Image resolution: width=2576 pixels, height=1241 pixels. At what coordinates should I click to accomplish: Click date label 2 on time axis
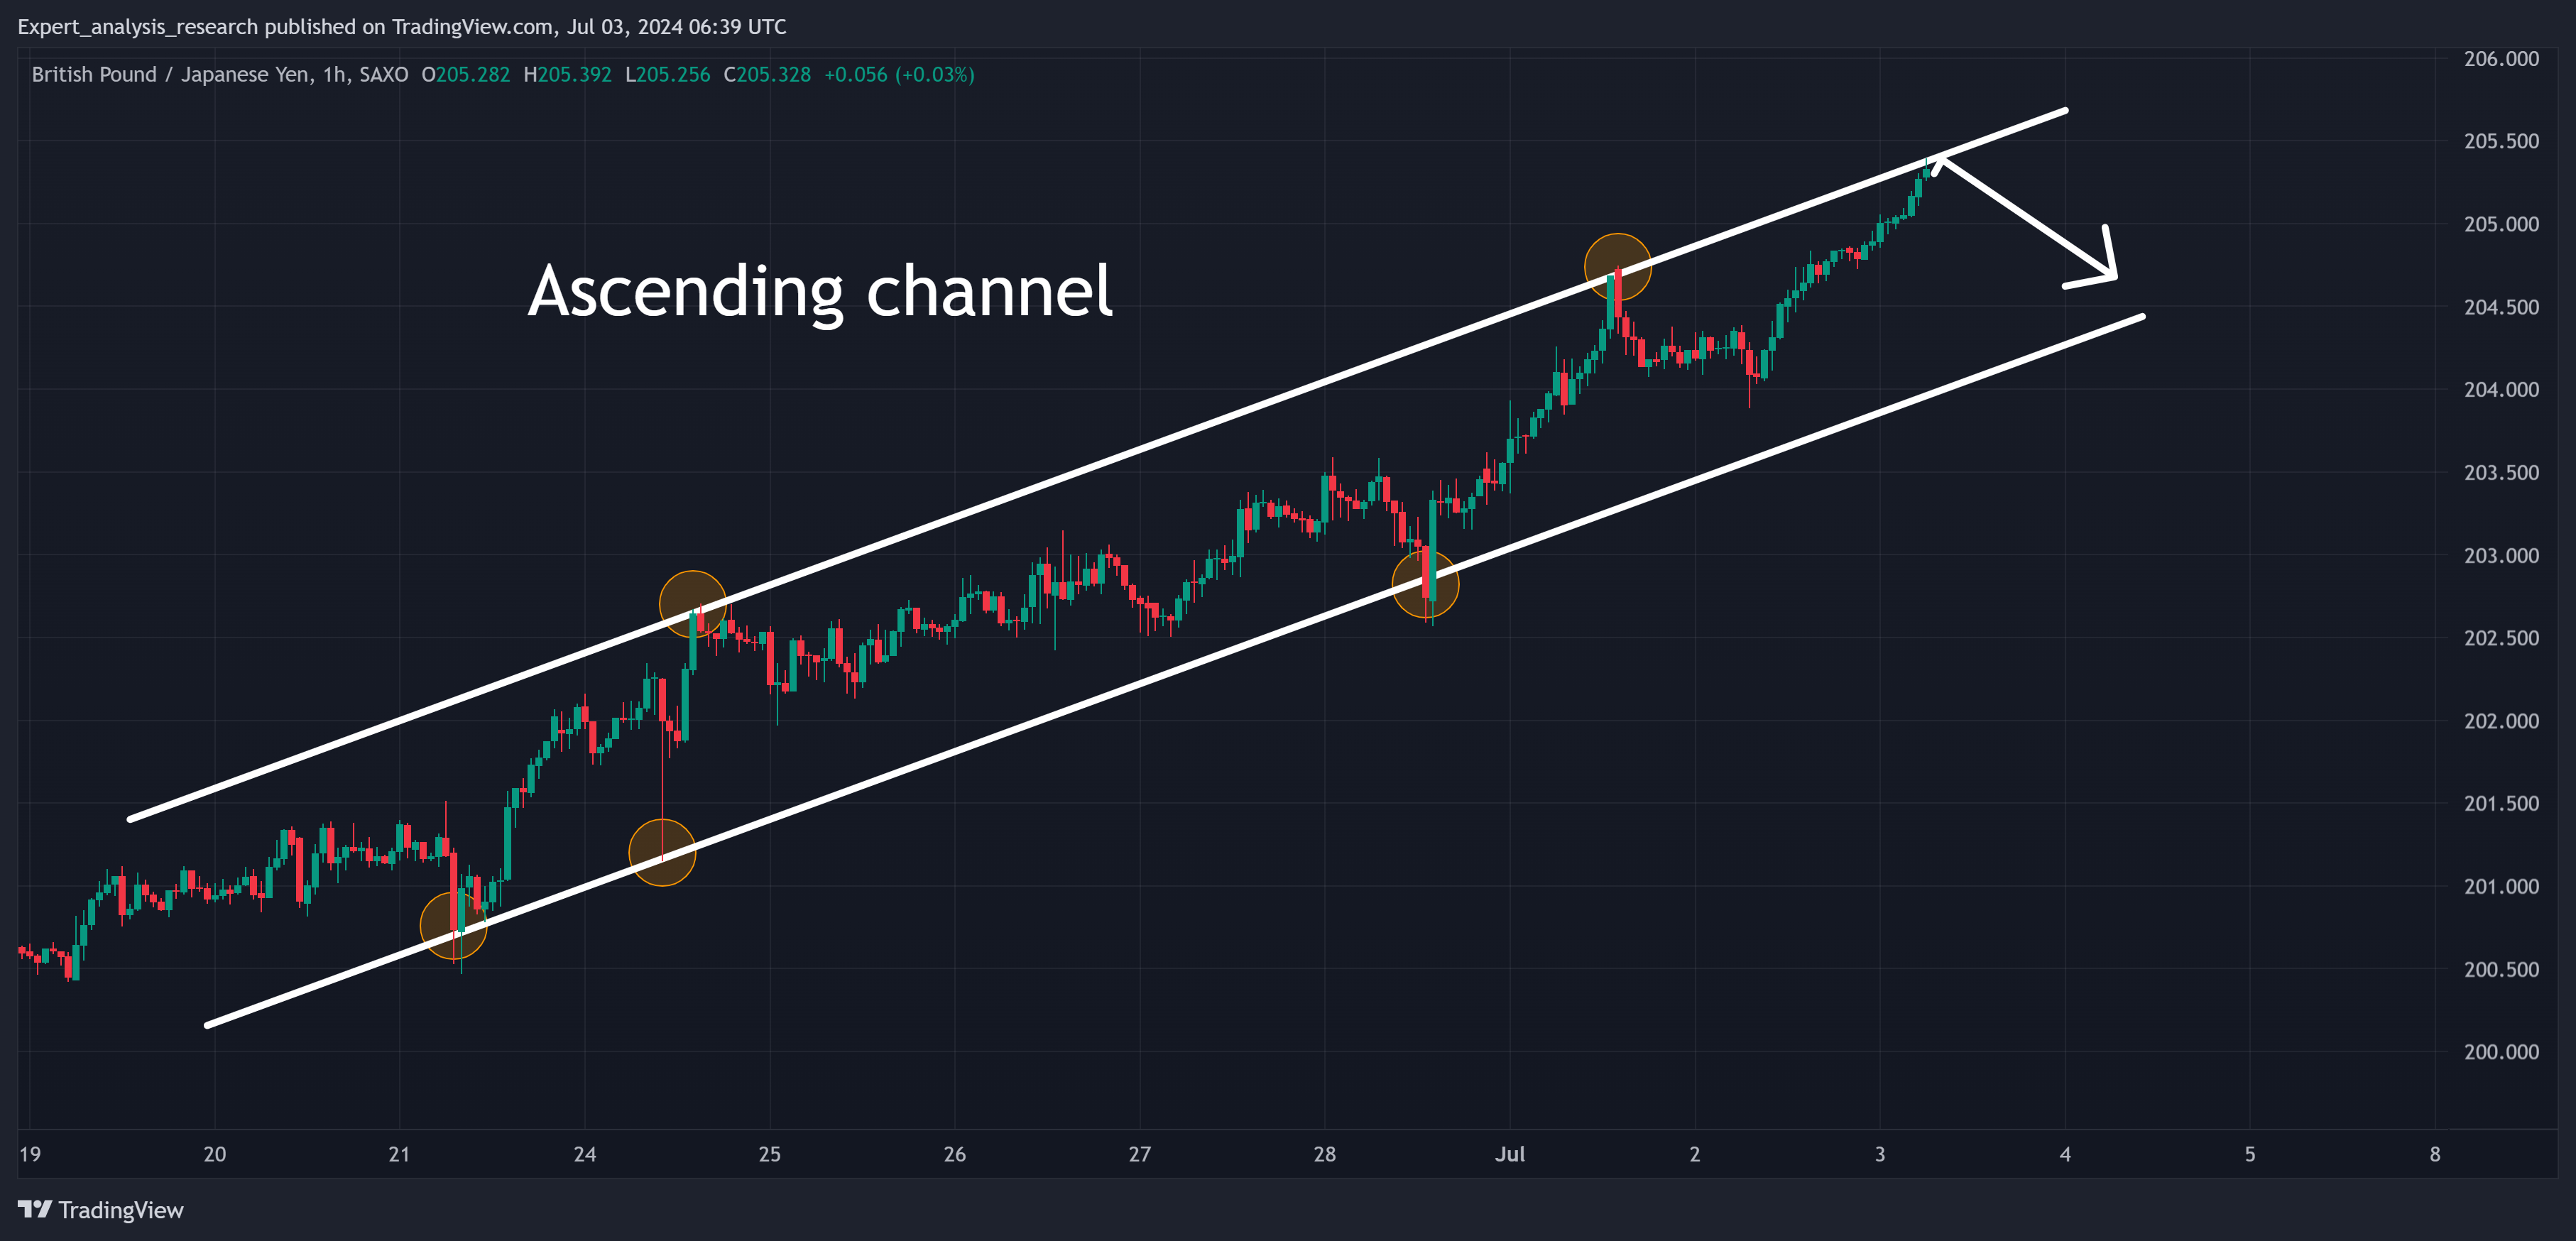(1695, 1154)
